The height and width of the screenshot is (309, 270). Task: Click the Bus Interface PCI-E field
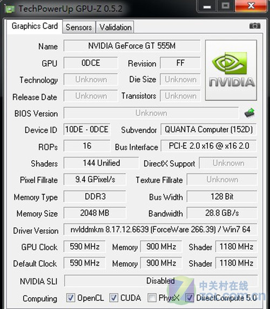click(x=208, y=146)
